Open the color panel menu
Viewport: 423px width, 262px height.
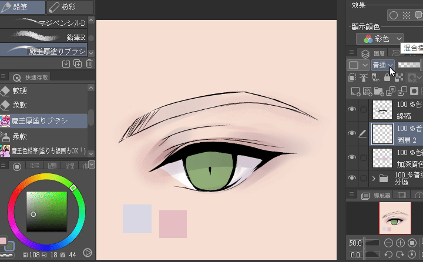(x=4, y=165)
